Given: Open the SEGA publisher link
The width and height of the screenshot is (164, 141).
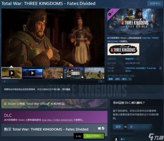Looking at the screenshot, I should coord(128,71).
